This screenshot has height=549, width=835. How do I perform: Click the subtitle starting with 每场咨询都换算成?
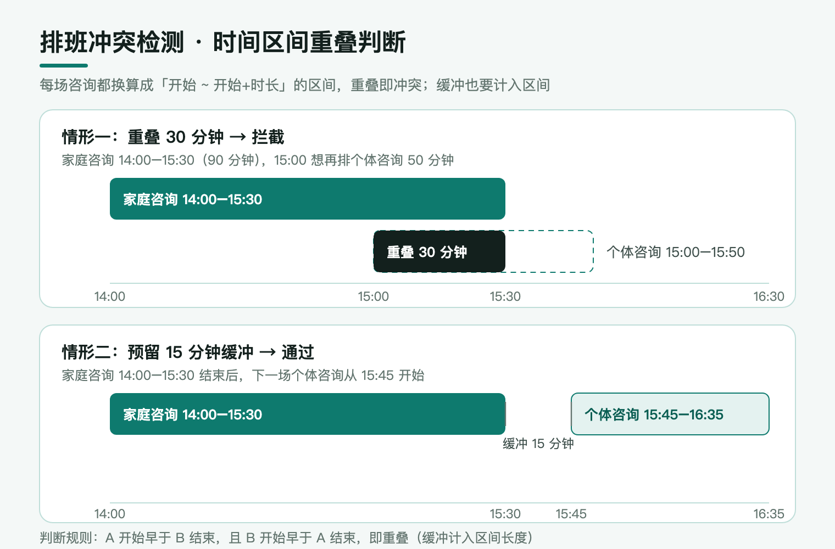[295, 85]
